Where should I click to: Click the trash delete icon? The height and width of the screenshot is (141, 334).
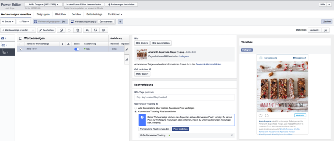[x=78, y=30]
